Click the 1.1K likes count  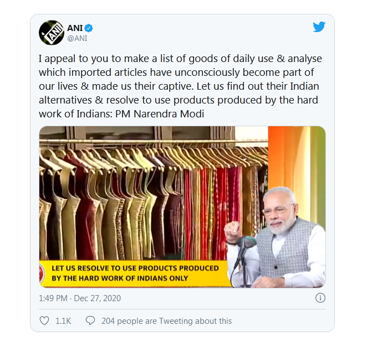pos(64,321)
